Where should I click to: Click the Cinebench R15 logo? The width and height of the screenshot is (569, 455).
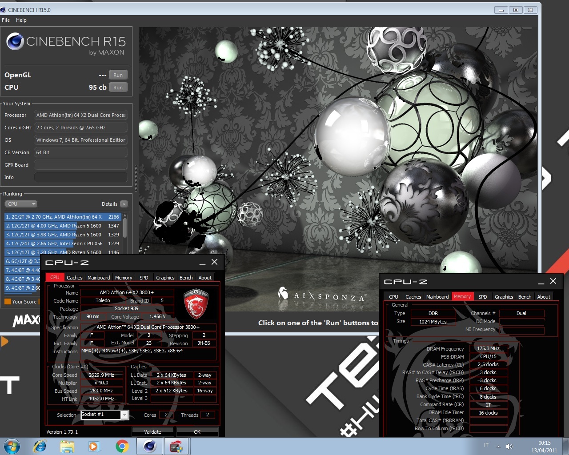click(x=66, y=44)
